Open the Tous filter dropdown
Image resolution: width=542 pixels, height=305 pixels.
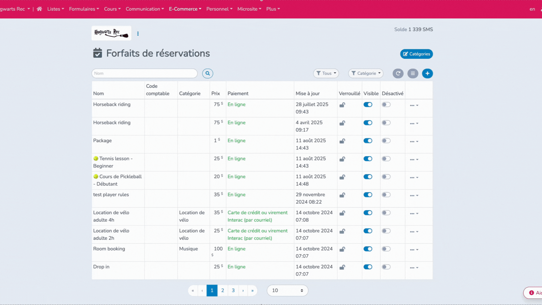tap(326, 73)
